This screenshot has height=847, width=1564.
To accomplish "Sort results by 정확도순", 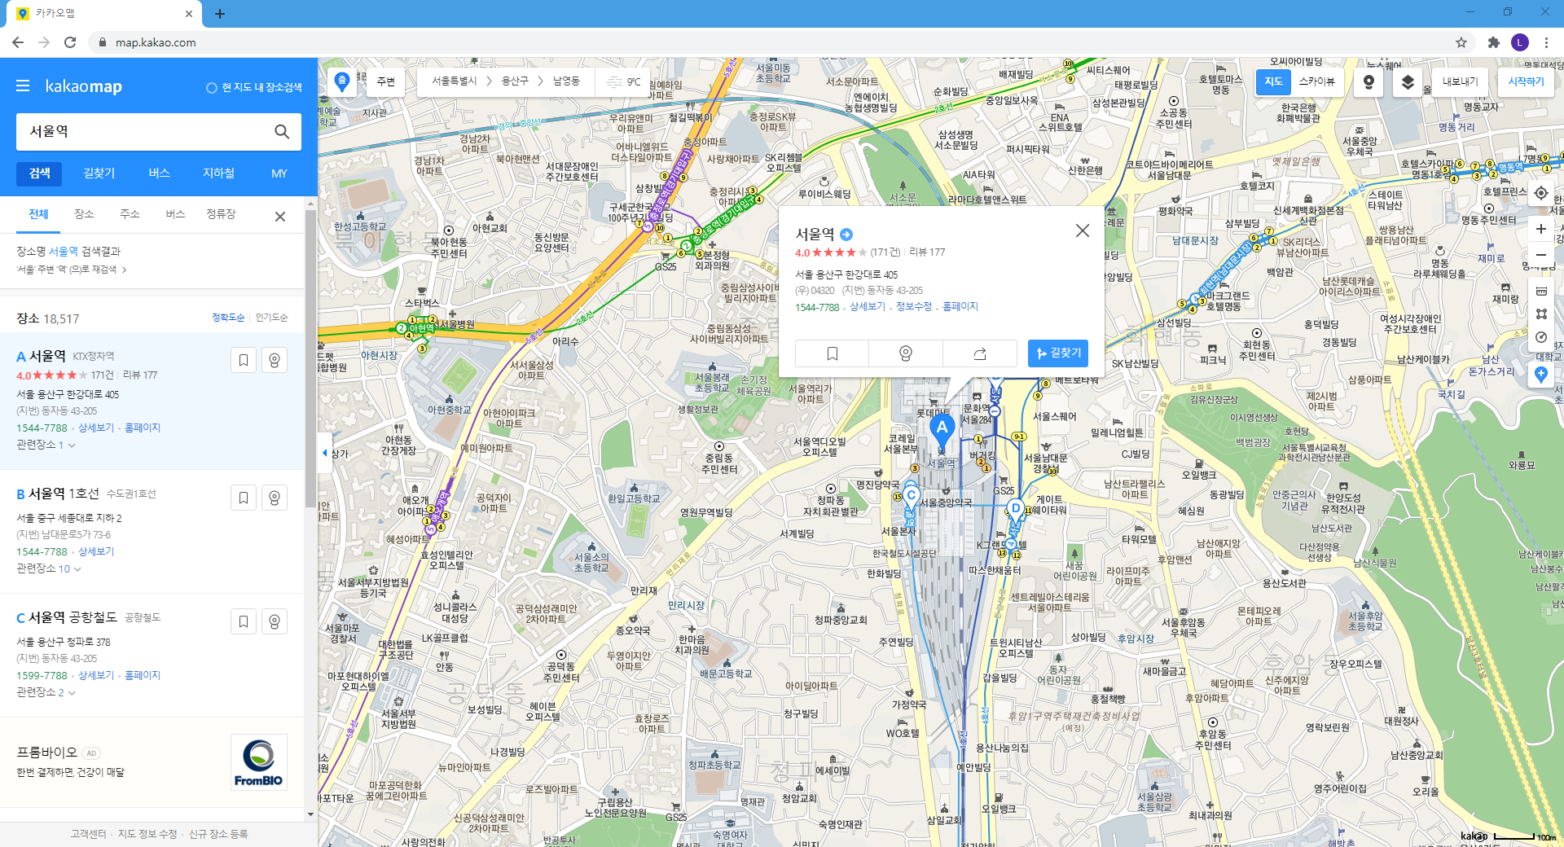I will [x=228, y=318].
